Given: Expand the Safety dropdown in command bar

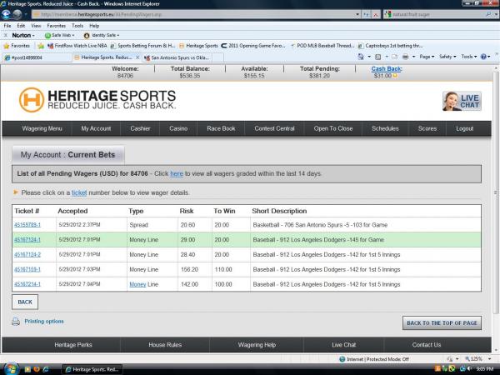Looking at the screenshot, I should coord(447,57).
